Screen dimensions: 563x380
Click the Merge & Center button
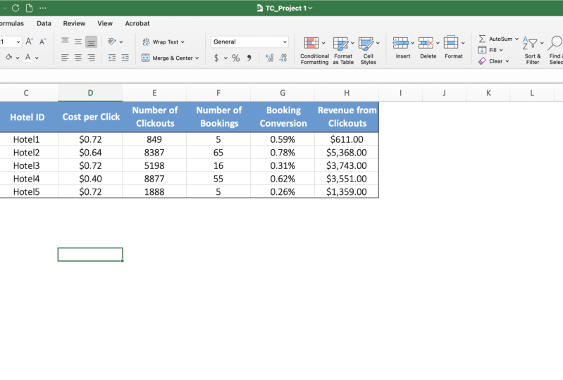pyautogui.click(x=167, y=58)
